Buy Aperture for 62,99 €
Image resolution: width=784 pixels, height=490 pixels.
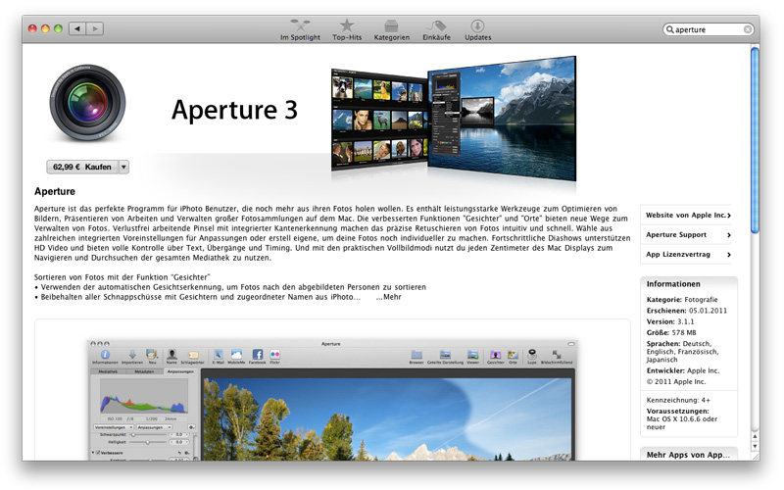coord(82,167)
